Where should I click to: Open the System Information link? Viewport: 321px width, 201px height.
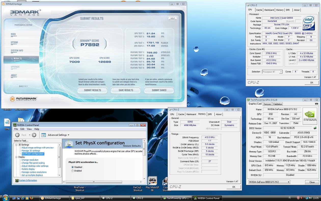pos(28,180)
